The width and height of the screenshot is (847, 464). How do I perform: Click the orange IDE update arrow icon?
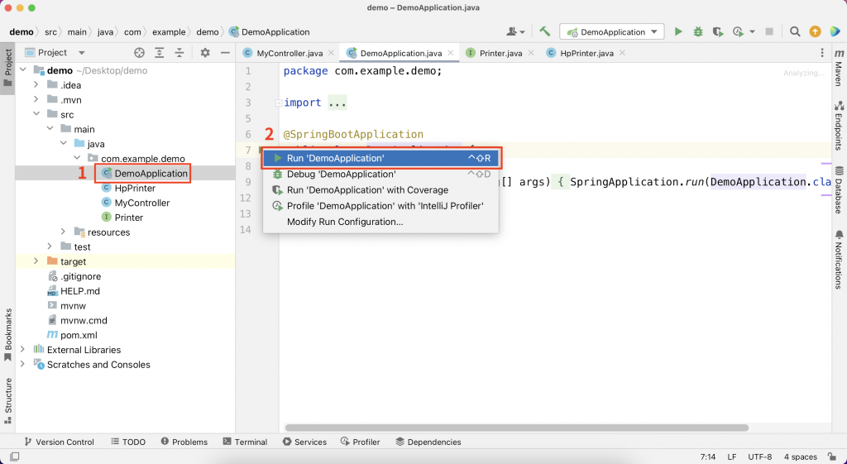[x=815, y=32]
